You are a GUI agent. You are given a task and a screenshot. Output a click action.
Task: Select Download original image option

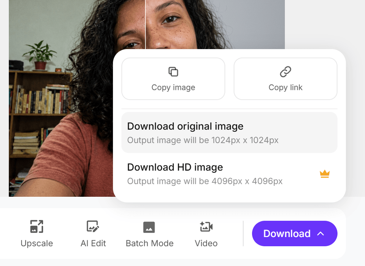point(229,132)
